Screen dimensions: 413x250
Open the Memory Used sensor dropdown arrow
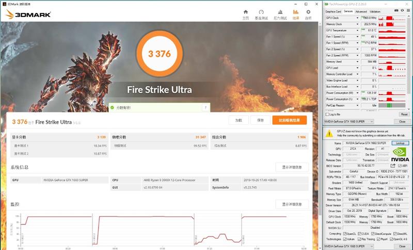pyautogui.click(x=357, y=62)
